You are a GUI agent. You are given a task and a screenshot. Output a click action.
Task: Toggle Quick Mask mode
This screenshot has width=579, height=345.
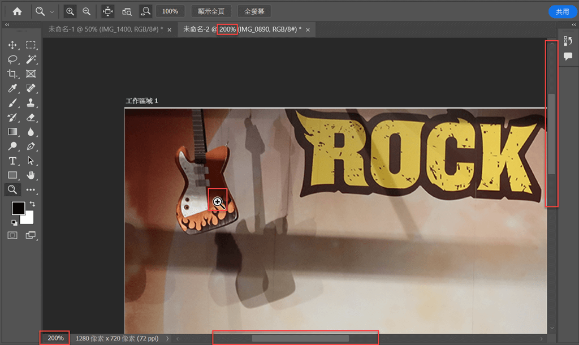(12, 235)
